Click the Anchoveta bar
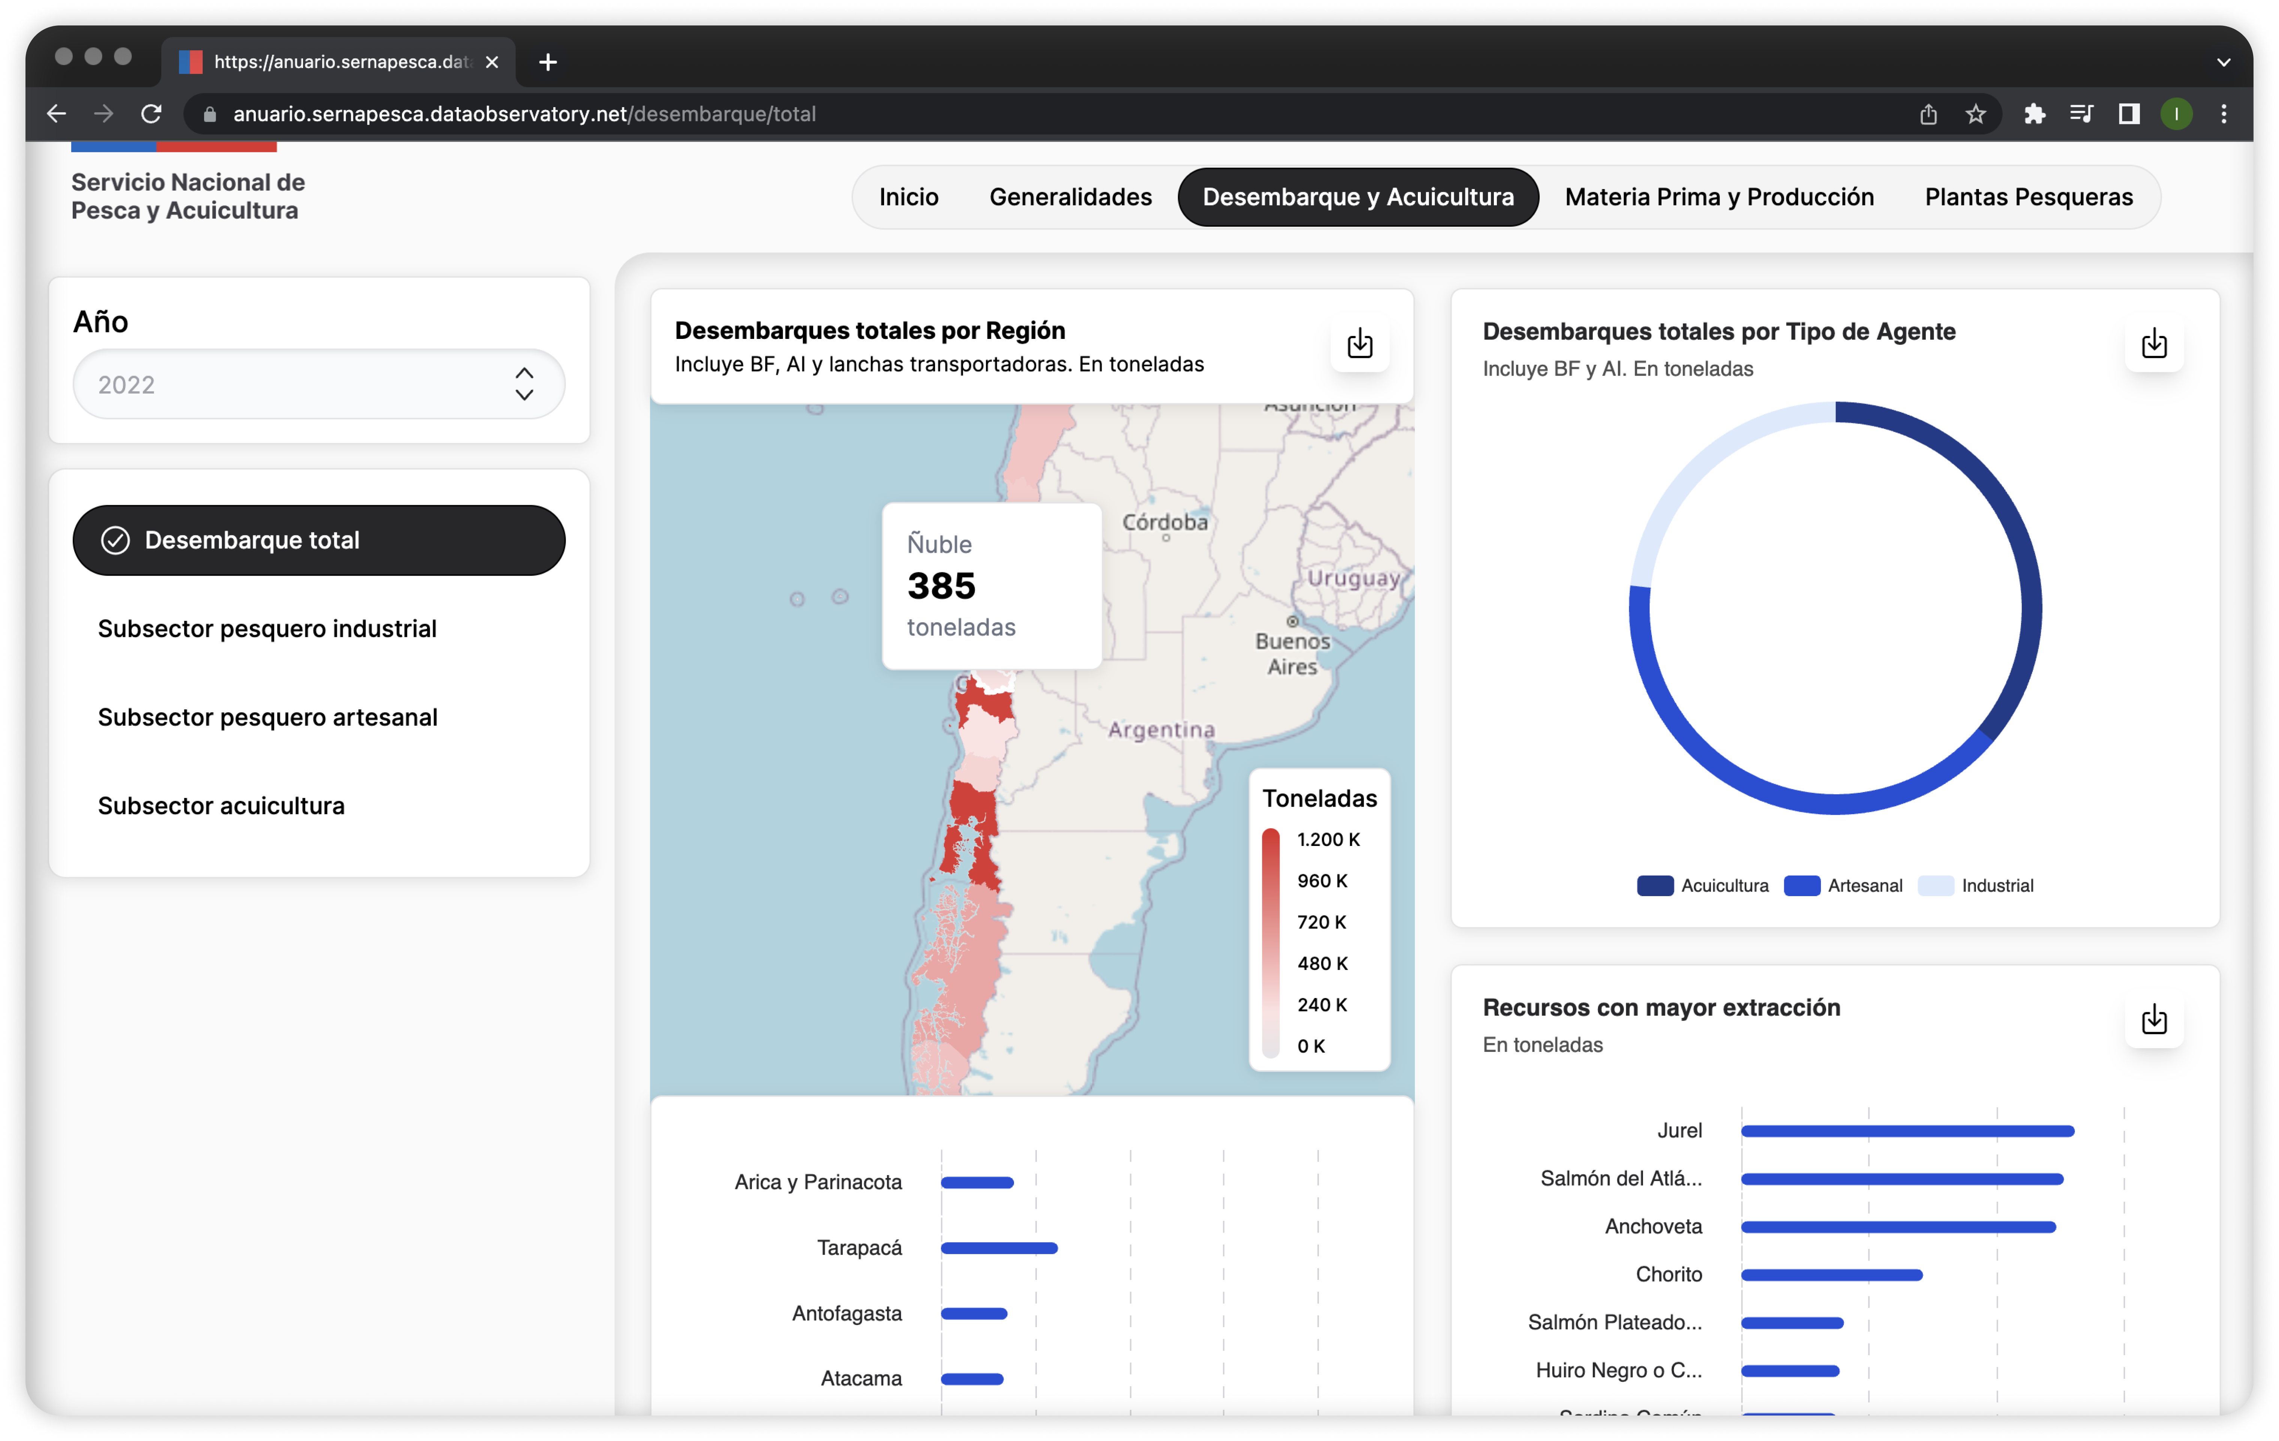 pyautogui.click(x=1898, y=1227)
